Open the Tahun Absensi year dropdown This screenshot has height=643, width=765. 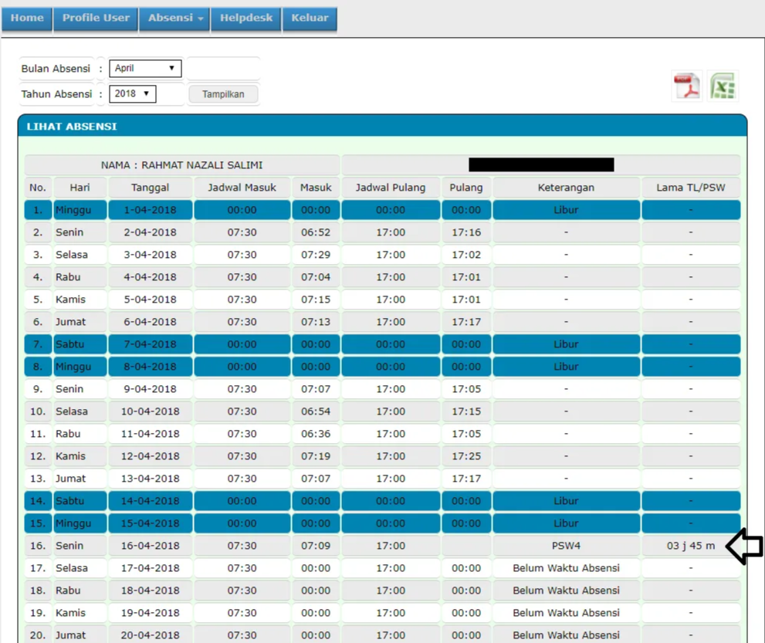click(132, 93)
